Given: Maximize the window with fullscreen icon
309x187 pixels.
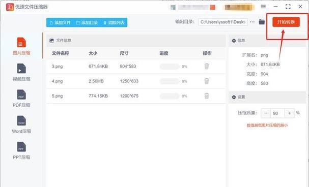Looking at the screenshot, I should (288, 7).
